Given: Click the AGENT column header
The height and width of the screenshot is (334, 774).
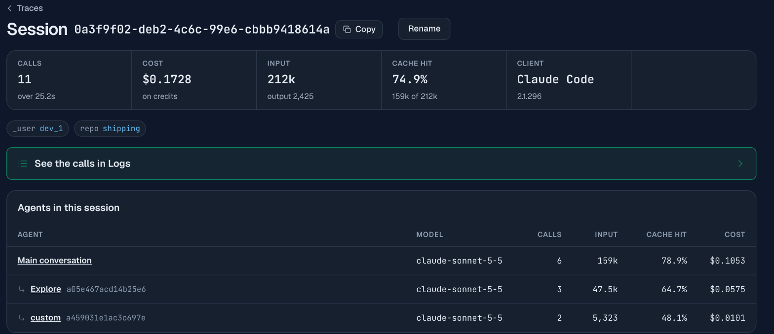Looking at the screenshot, I should click(30, 234).
